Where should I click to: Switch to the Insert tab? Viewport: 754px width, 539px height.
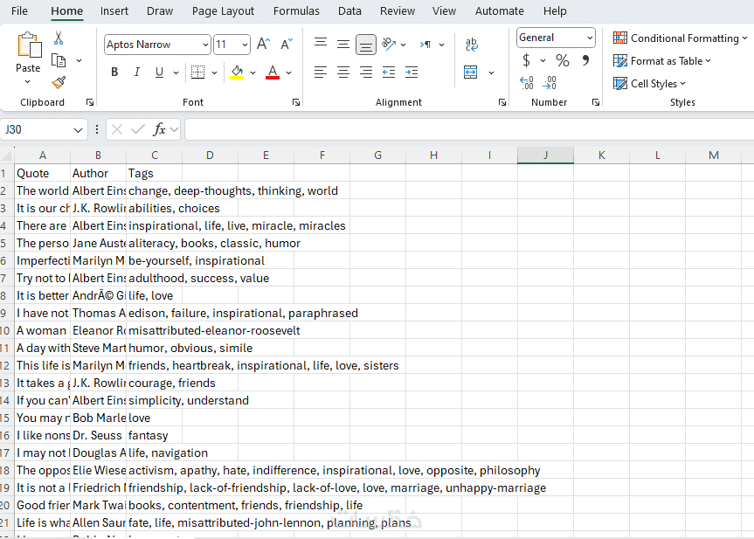(114, 11)
